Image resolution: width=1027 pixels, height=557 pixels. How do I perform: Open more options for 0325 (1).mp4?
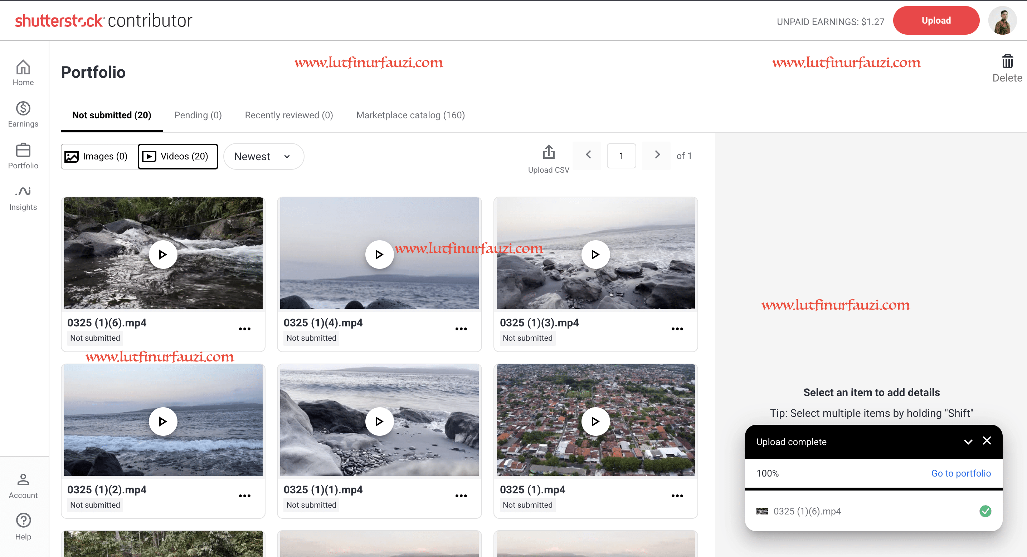677,496
